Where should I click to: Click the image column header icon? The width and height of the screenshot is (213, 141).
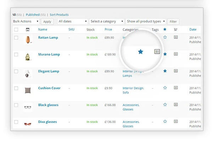click(x=28, y=29)
